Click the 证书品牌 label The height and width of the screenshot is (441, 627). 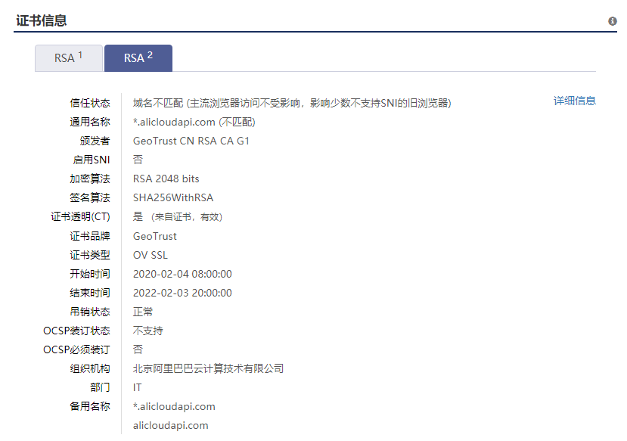pos(90,236)
